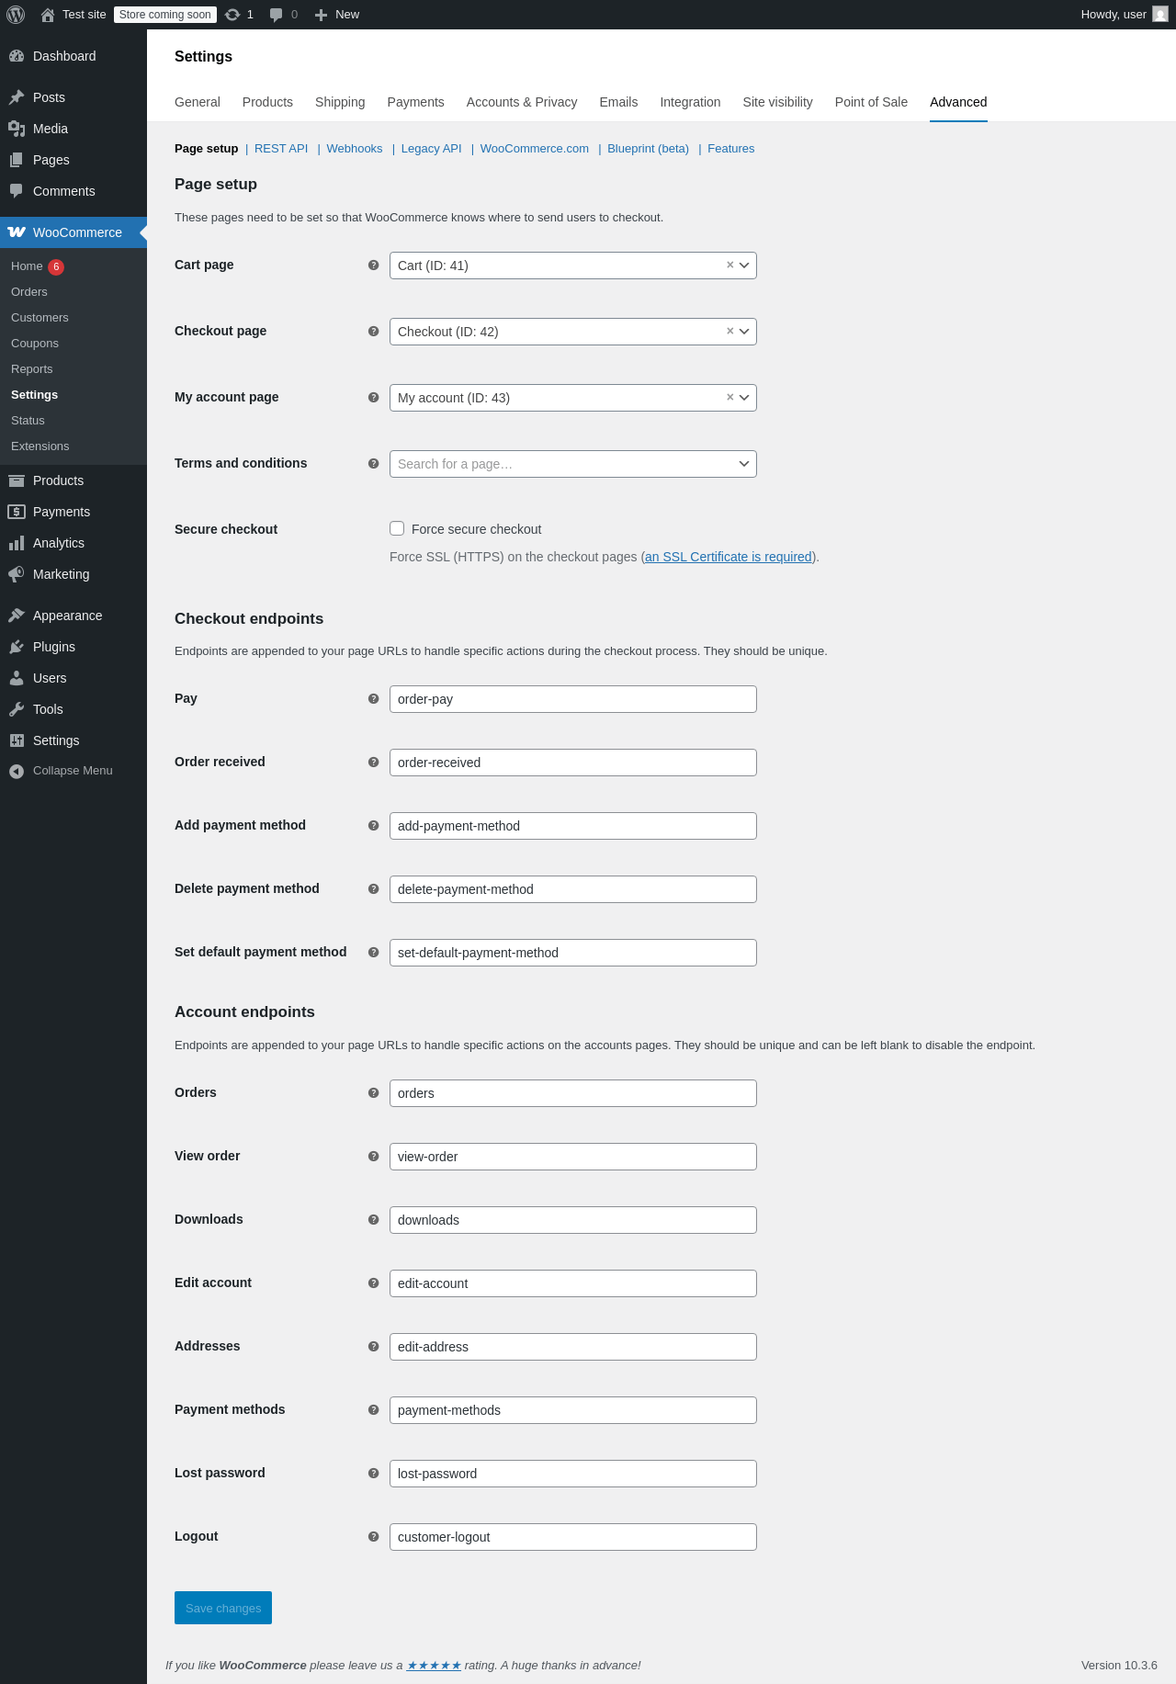The height and width of the screenshot is (1684, 1176).
Task: Click the Save changes button
Action: click(x=223, y=1608)
